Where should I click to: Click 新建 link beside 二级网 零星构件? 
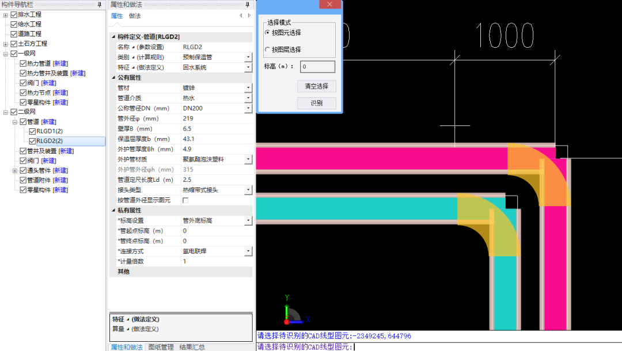60,190
